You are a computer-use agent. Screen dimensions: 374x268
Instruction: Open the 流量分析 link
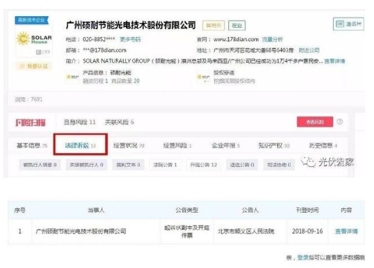(272, 39)
